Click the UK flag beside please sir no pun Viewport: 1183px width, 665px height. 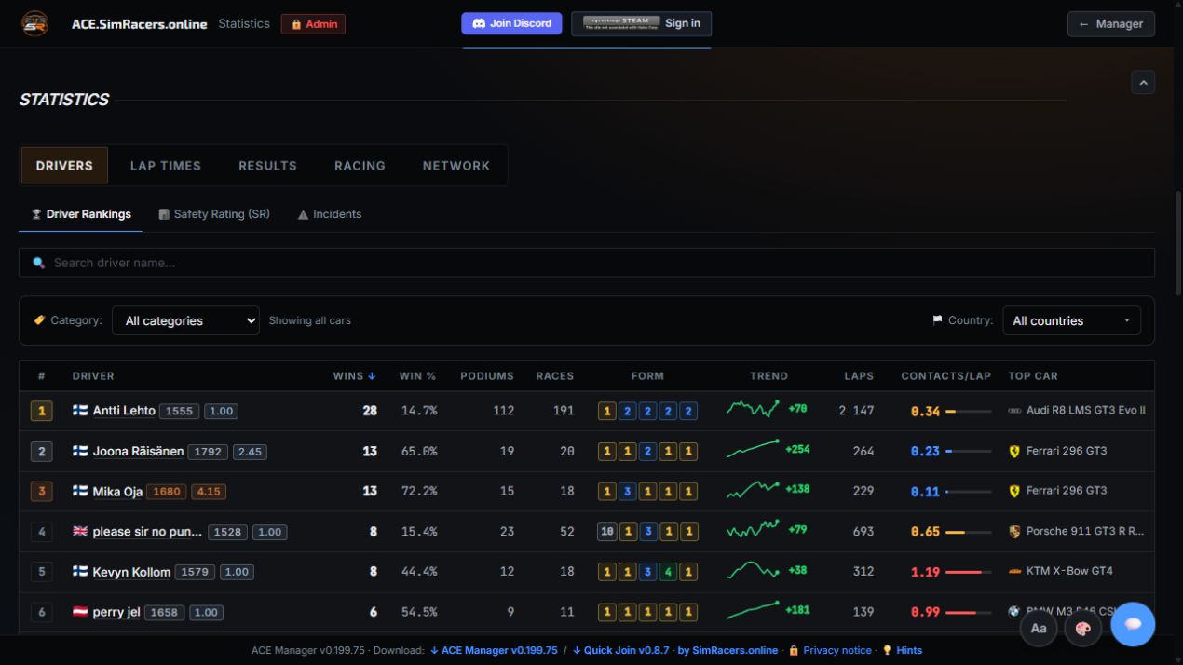[80, 532]
